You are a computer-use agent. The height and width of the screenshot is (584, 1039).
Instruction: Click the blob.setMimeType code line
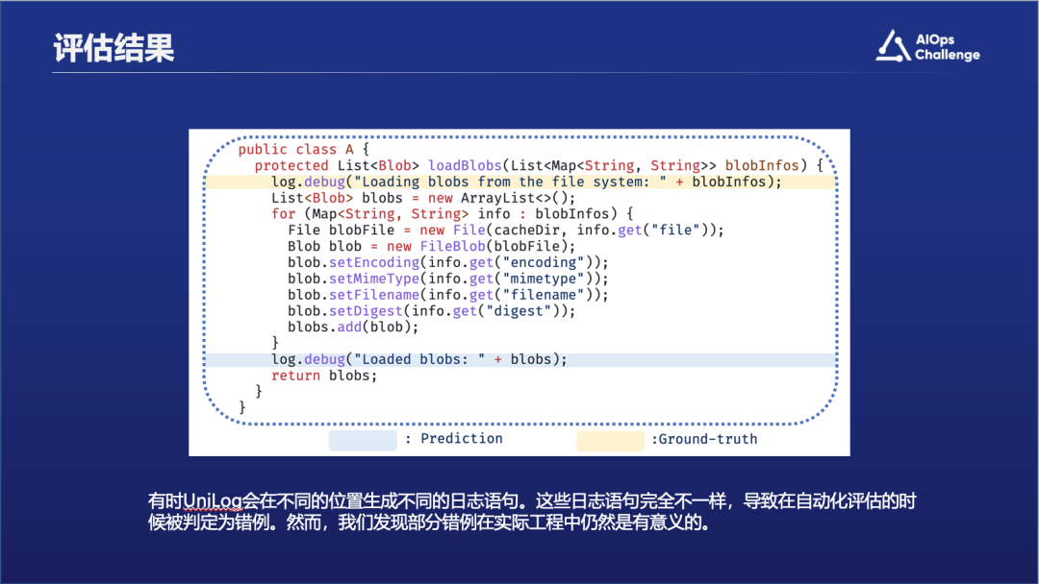(x=447, y=279)
